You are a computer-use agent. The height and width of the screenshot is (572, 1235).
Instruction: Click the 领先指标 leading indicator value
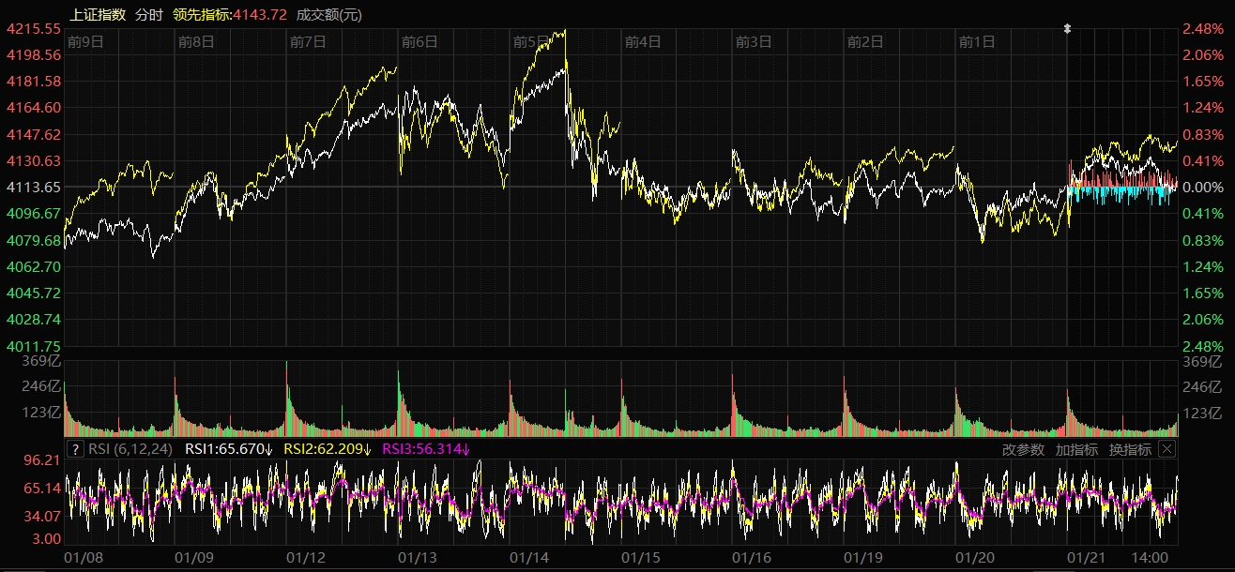230,14
